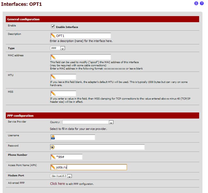Toggle the Enable Interface checkbox

pyautogui.click(x=53, y=26)
